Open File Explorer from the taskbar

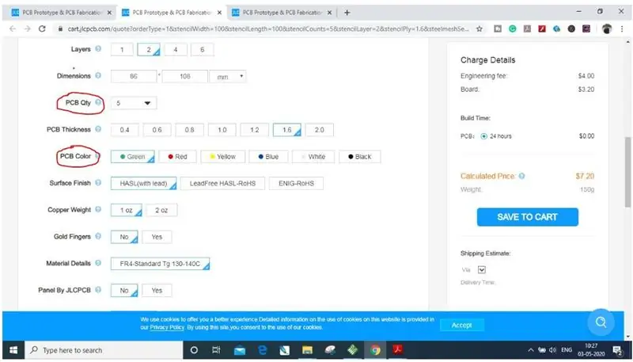tap(308, 350)
